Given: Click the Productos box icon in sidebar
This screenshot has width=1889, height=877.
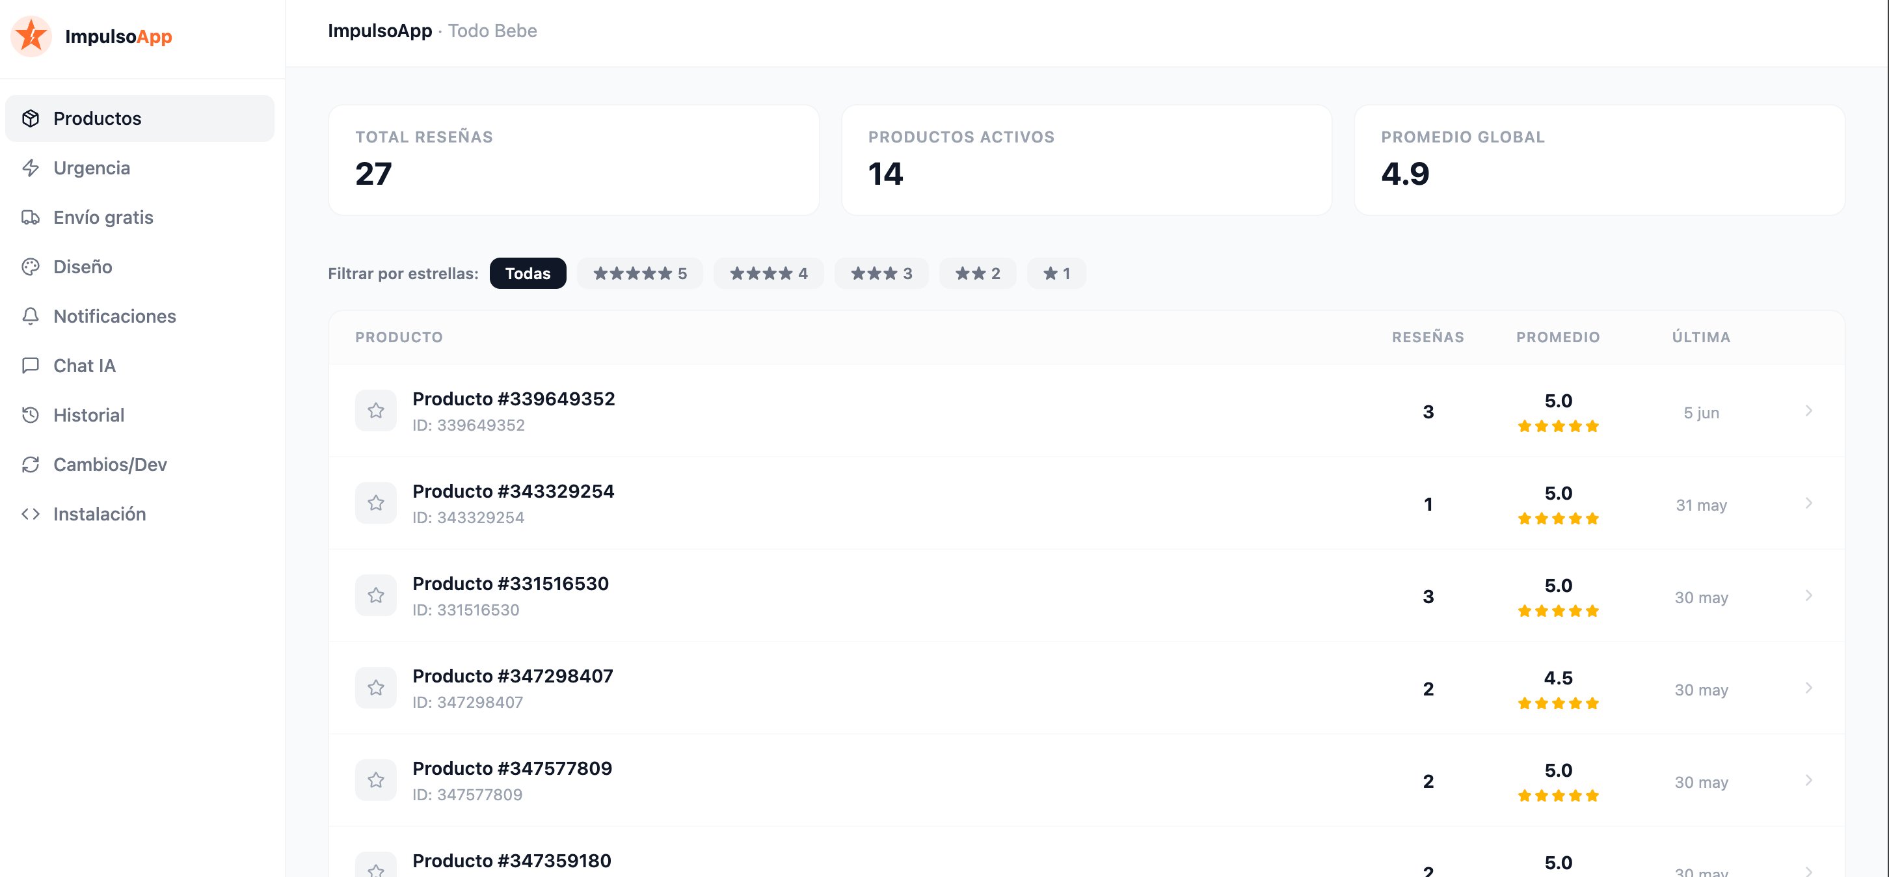Looking at the screenshot, I should [x=30, y=118].
